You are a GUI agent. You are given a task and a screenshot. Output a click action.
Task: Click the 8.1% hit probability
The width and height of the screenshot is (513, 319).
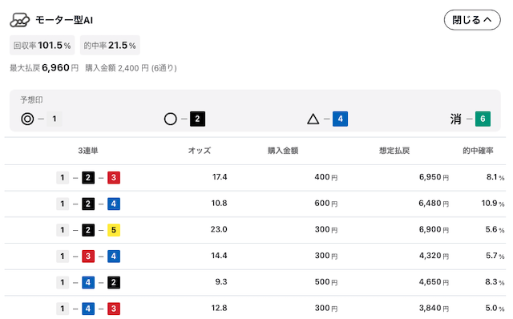point(495,177)
